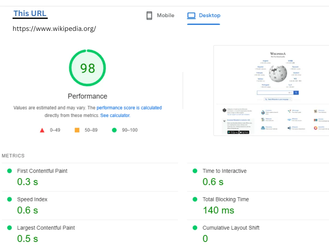Click green dot beside Total Blocking Time
329x247 pixels.
[195, 199]
